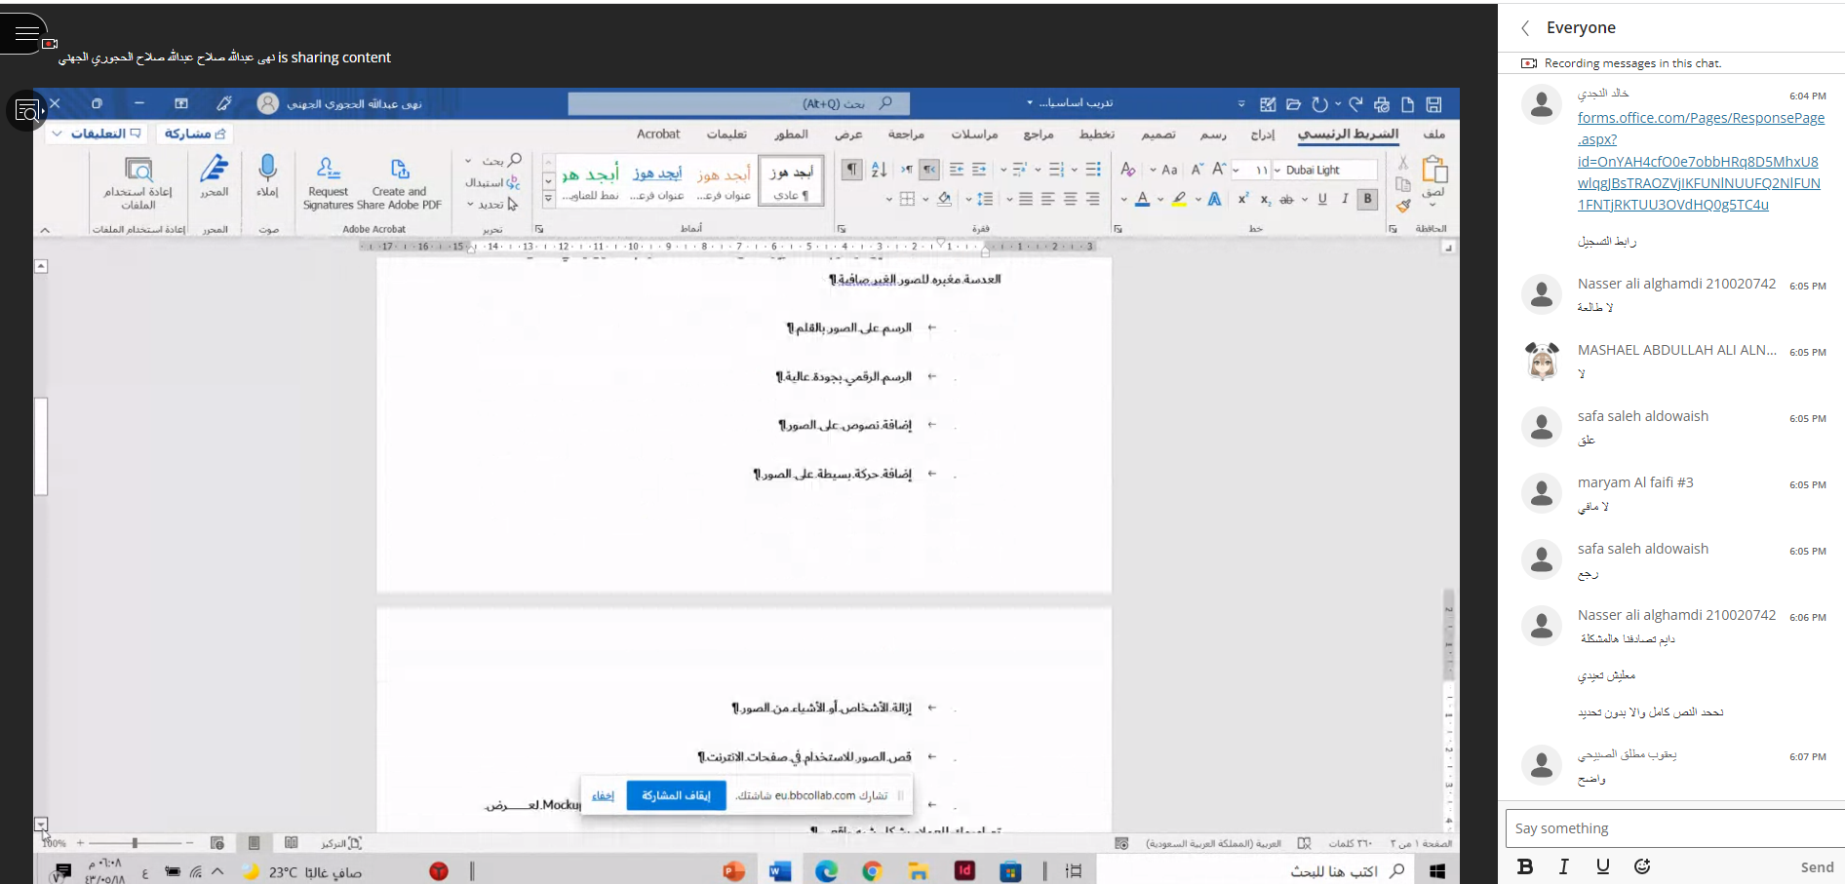This screenshot has width=1845, height=884.
Task: Open the Layout tab (تخطيط)
Action: pos(1097,135)
